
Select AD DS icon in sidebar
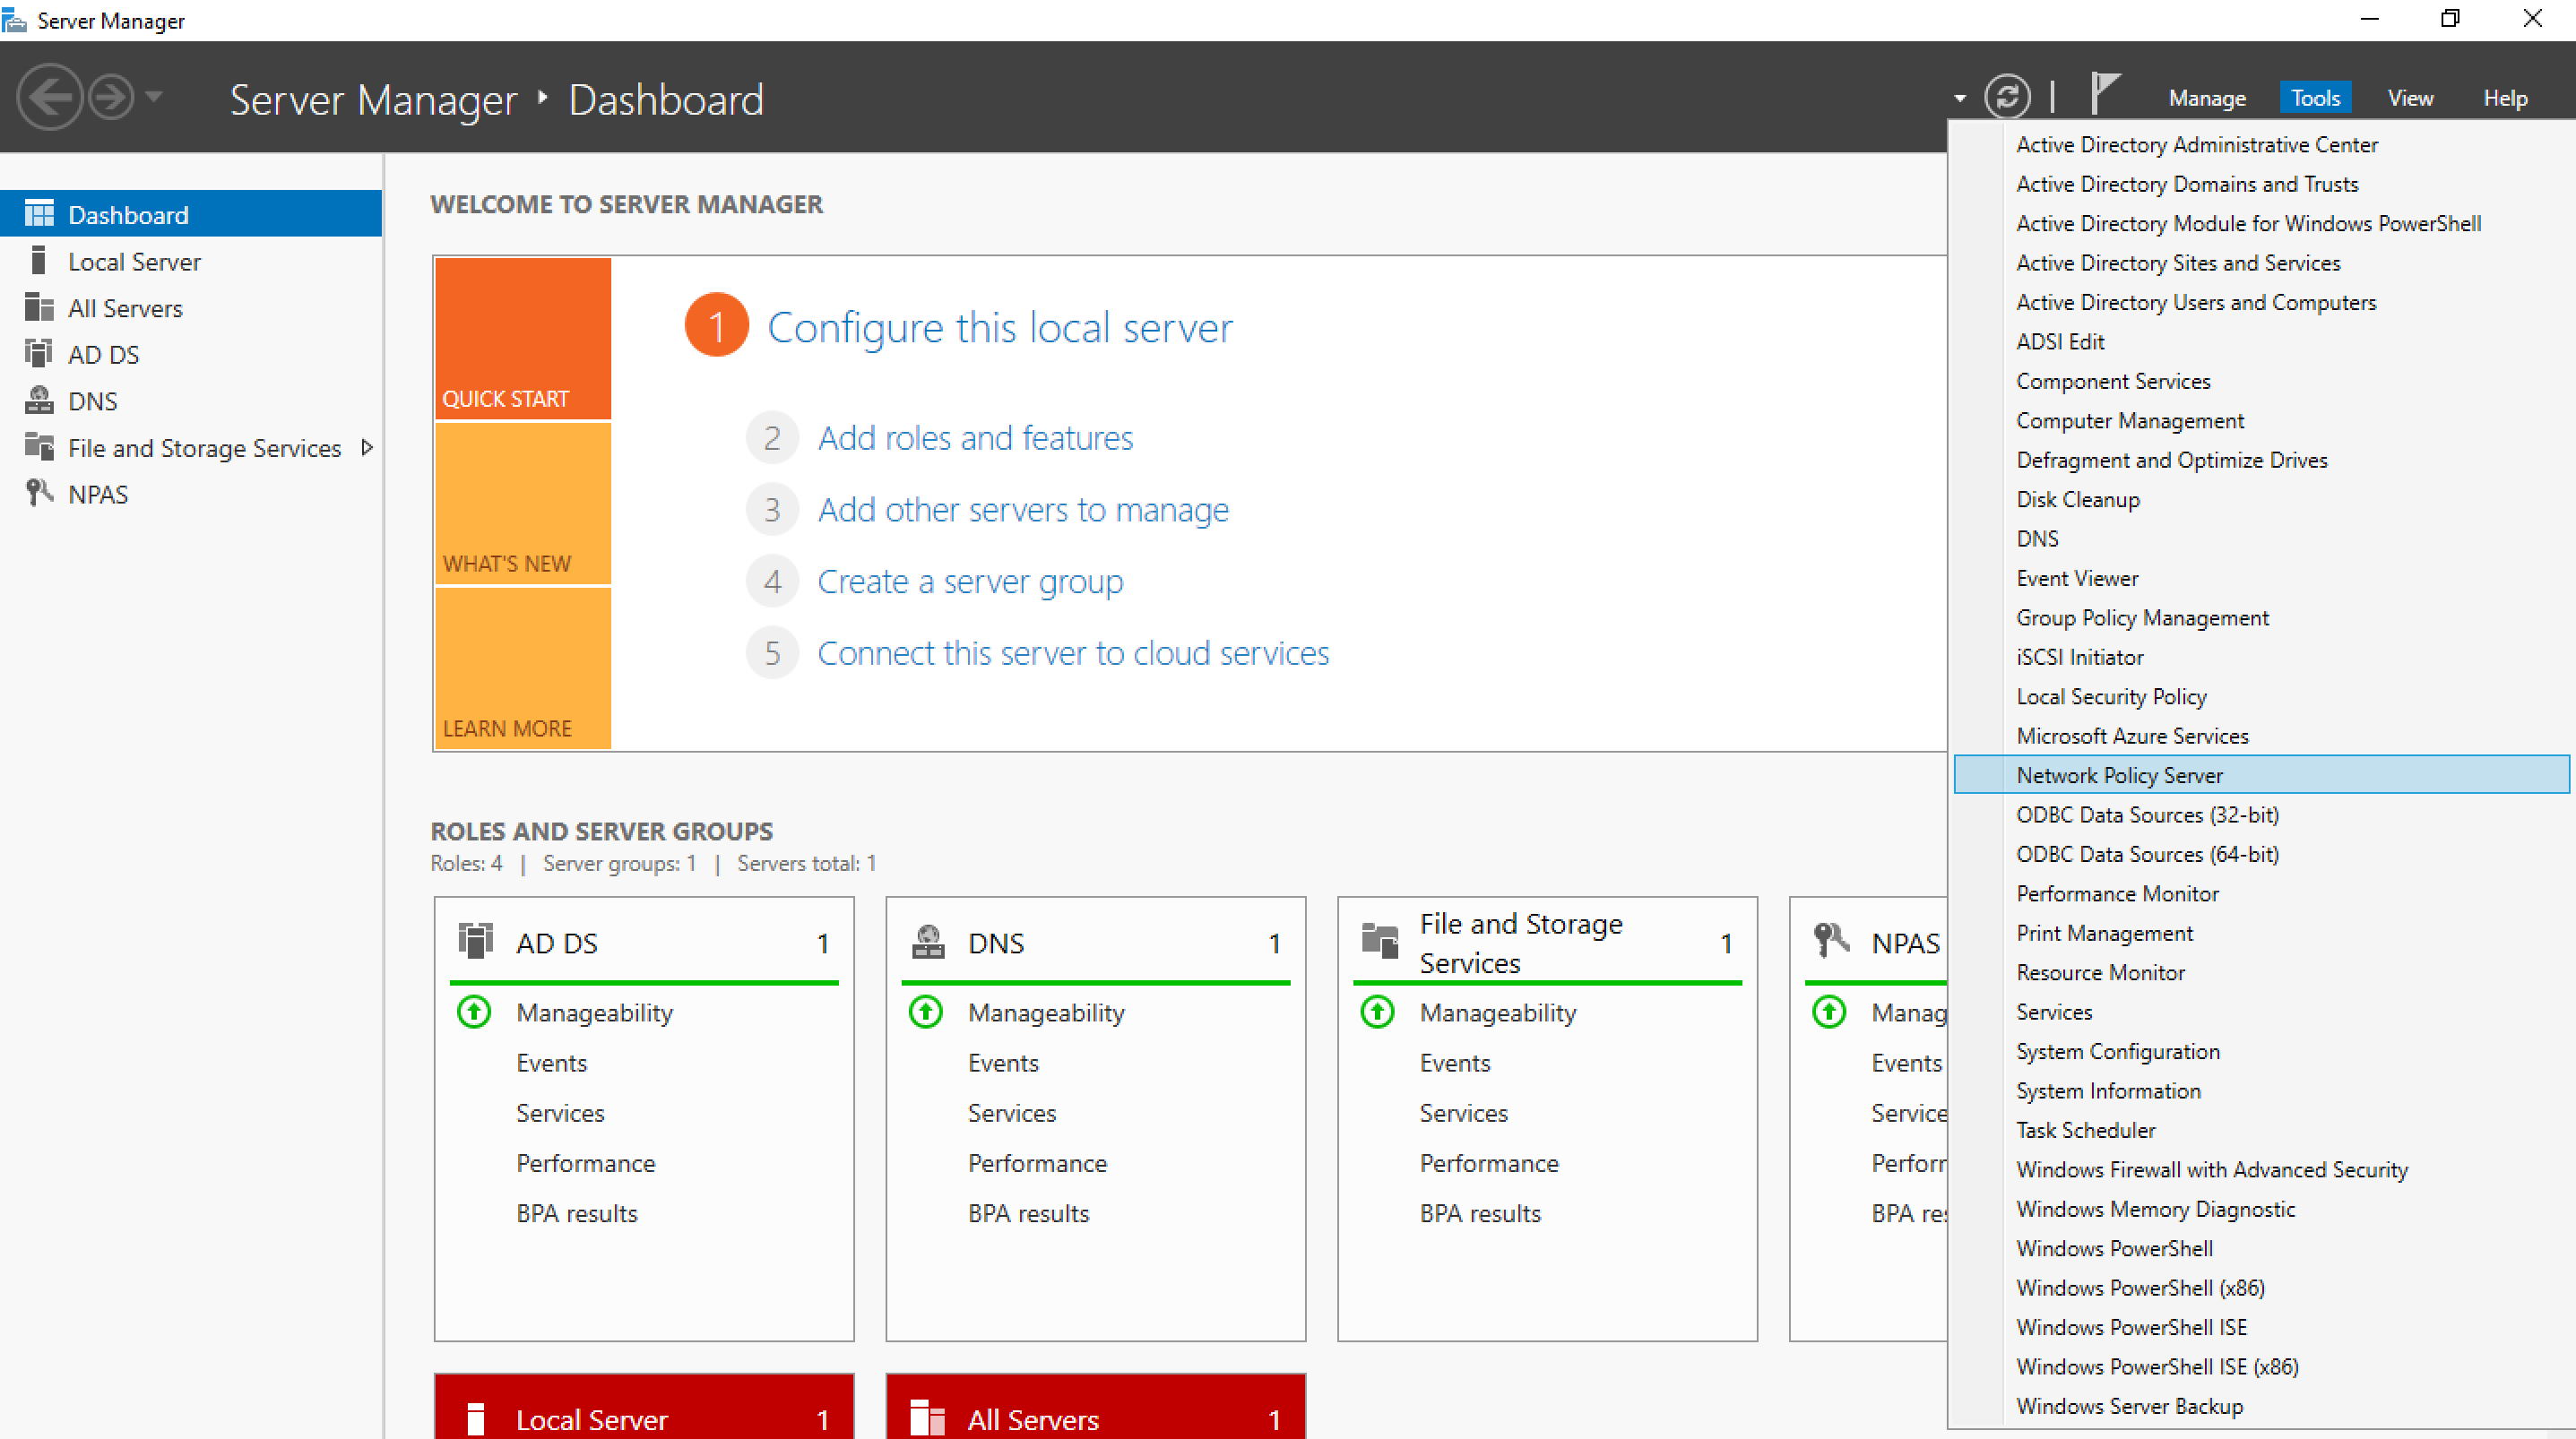click(38, 354)
